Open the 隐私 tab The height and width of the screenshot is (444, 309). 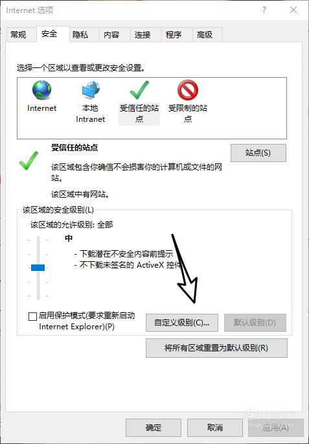coord(80,34)
